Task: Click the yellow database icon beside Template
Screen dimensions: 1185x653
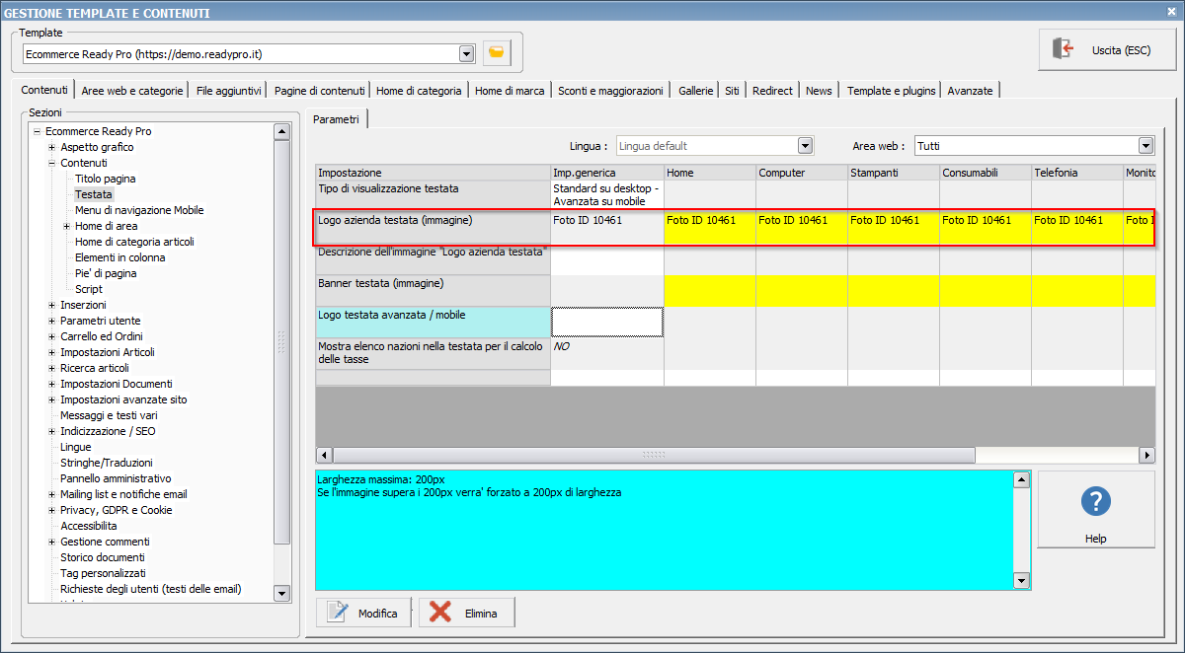Action: point(497,53)
